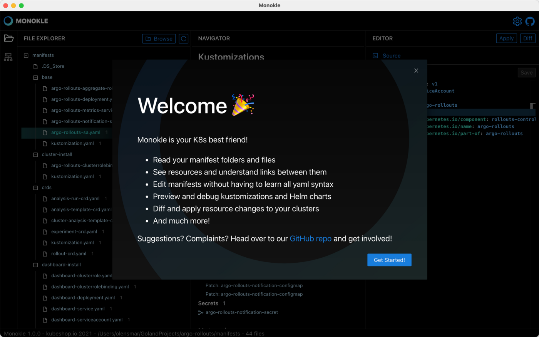Select rollout-crd.yaml in the tree
This screenshot has height=337, width=539.
69,254
